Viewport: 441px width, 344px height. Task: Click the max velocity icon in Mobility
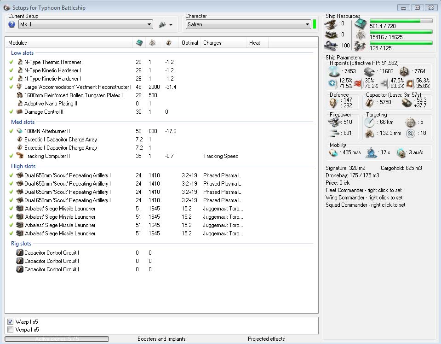pyautogui.click(x=334, y=152)
